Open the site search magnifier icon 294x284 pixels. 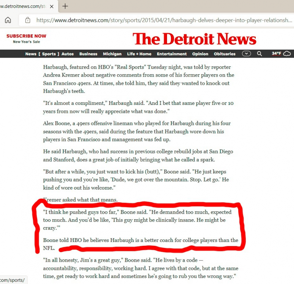click(x=259, y=54)
